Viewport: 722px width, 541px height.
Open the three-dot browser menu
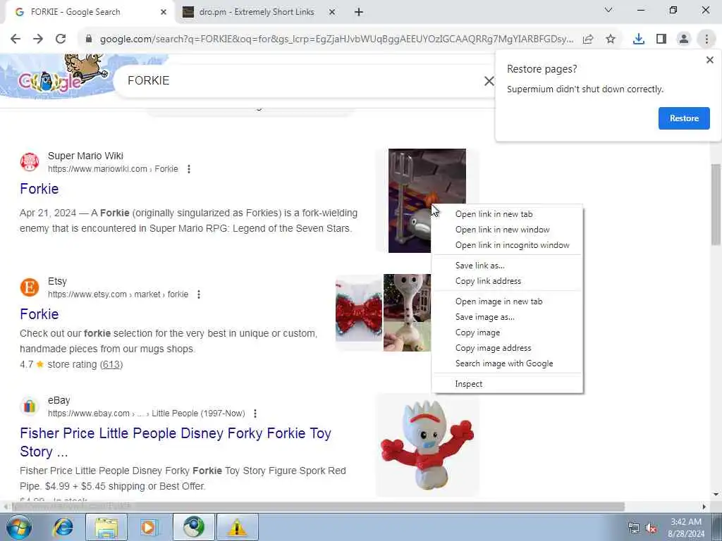click(706, 39)
